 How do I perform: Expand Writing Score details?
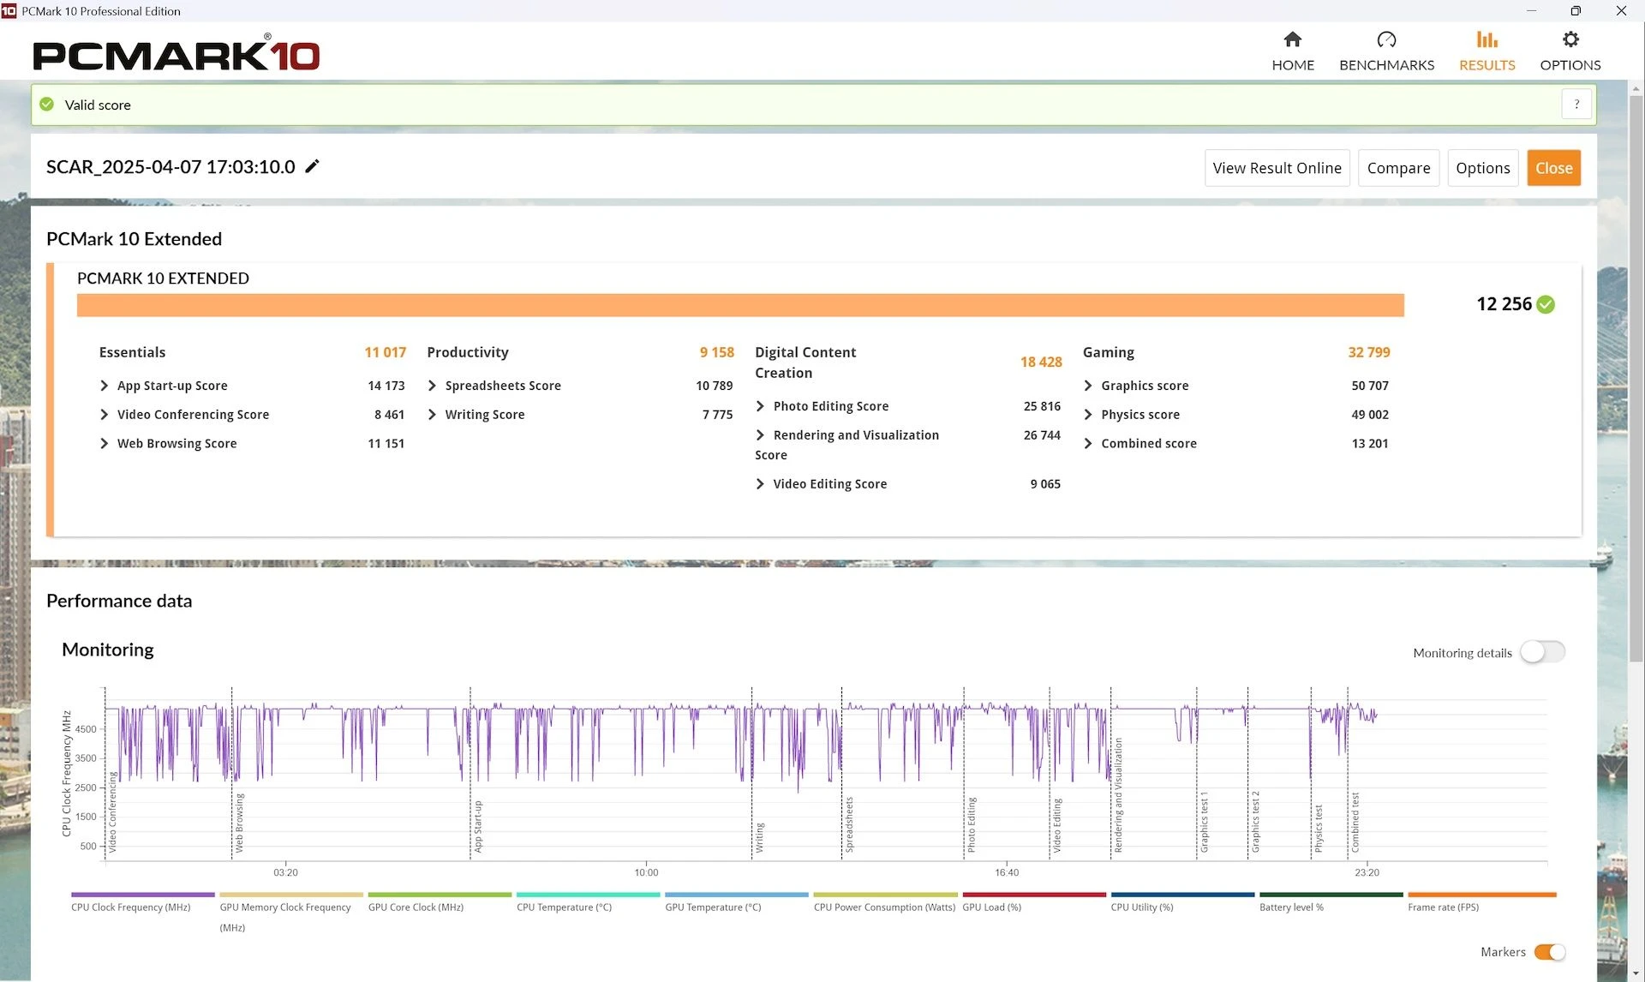pos(432,415)
